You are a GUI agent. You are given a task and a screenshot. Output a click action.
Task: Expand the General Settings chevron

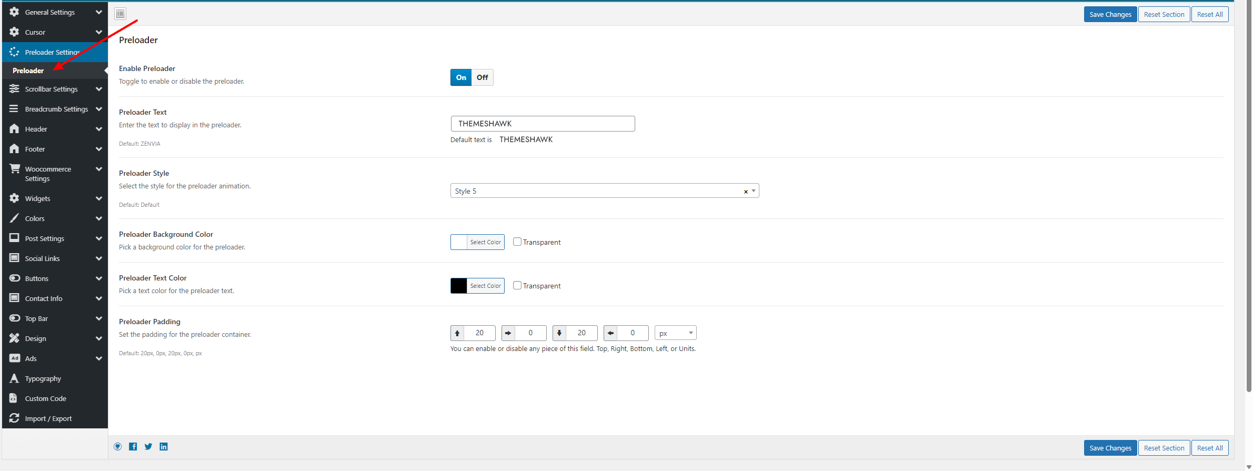98,12
